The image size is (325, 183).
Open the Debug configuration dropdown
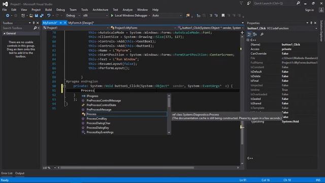pos(79,16)
